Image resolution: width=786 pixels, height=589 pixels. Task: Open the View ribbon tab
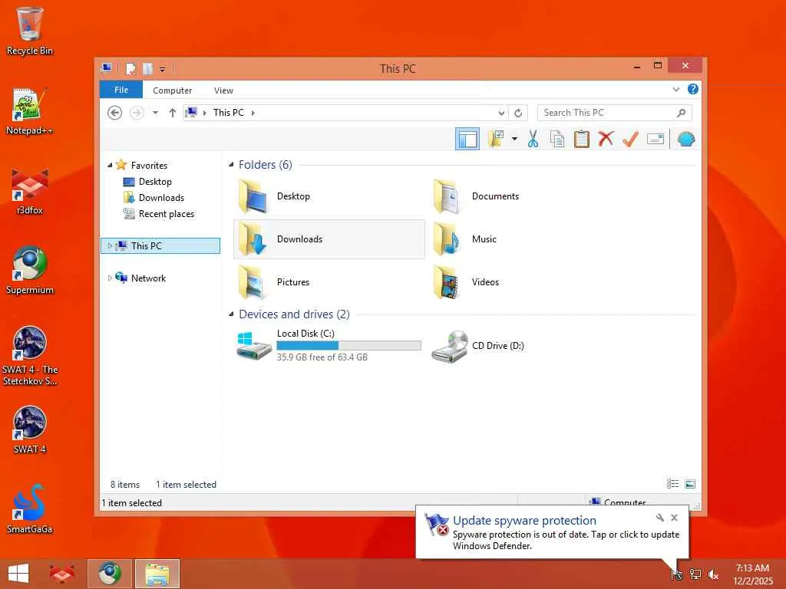(223, 90)
